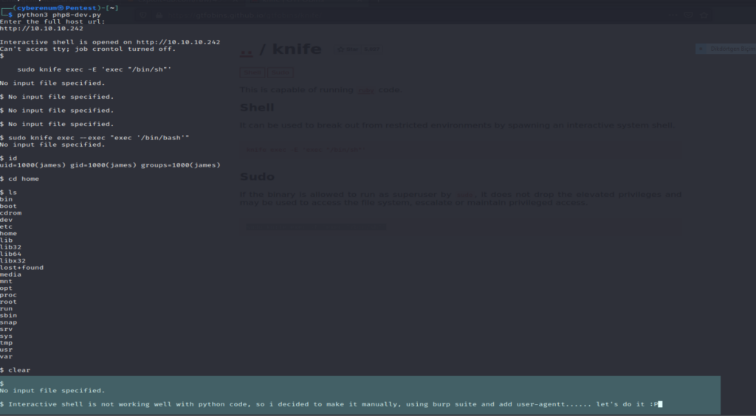The image size is (756, 416).
Task: Click the '$ clear' command line
Action: [x=15, y=370]
